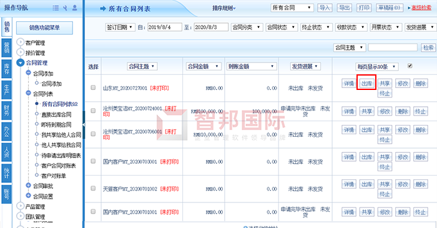Viewport: 437px width, 228px height.
Task: Open the 终止状态 filter dropdown
Action: 317,27
